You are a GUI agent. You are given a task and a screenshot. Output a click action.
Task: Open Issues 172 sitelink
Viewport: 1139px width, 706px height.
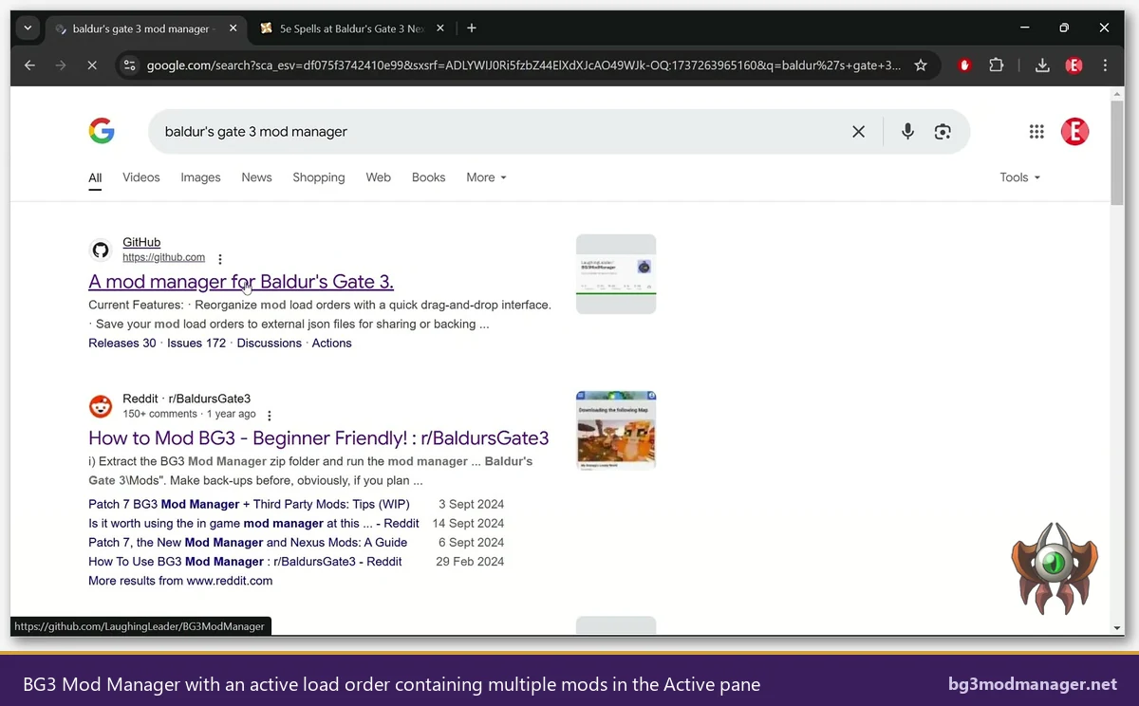coord(196,344)
